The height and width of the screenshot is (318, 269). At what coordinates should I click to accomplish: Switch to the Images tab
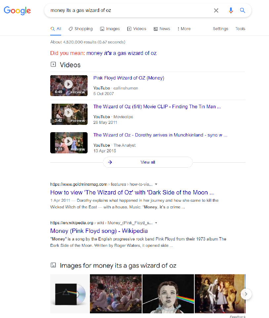click(x=110, y=29)
